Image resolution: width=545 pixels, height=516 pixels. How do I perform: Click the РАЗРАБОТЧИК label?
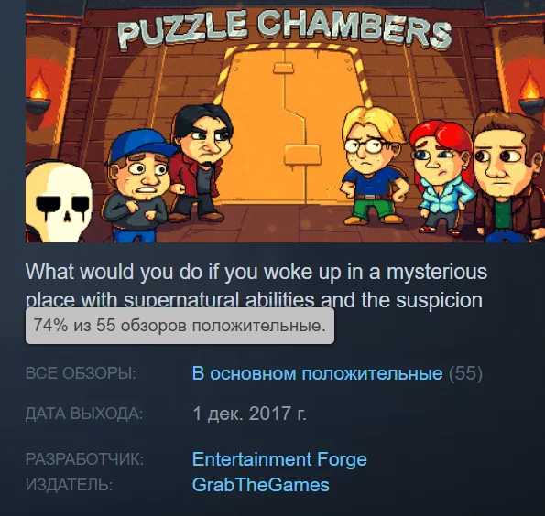[84, 459]
